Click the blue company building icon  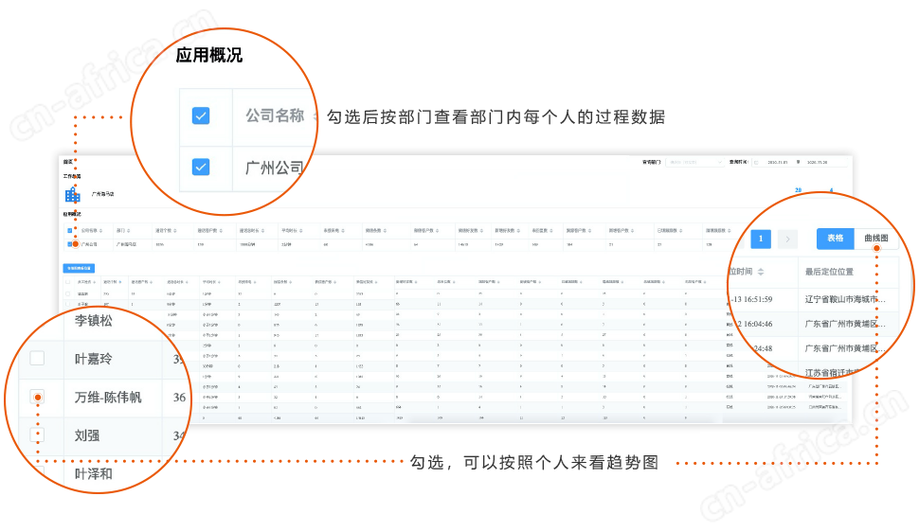click(73, 194)
